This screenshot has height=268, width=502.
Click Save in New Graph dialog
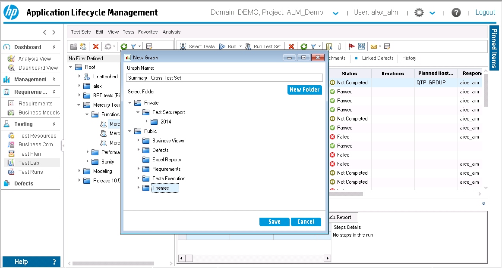(275, 222)
